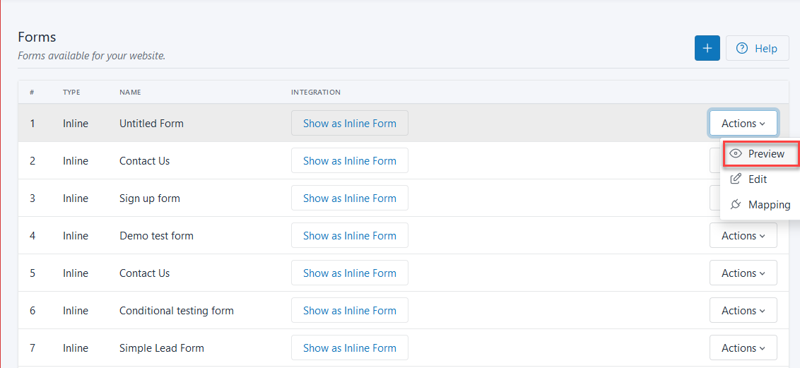Click the Demo test form name
The image size is (800, 368).
tap(156, 235)
